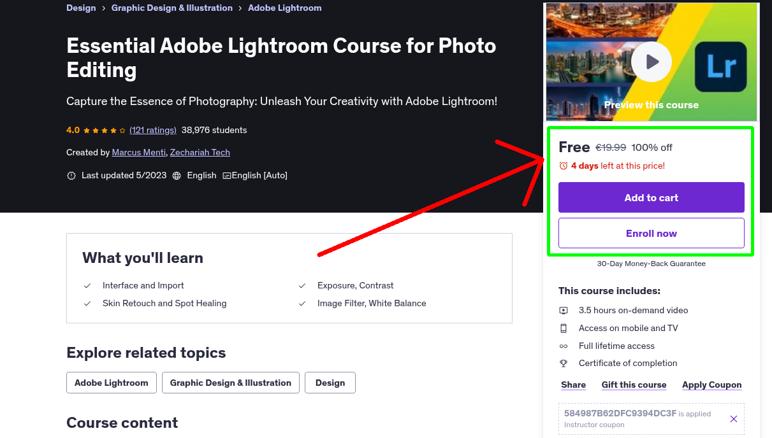Click the Enroll now button
772x438 pixels.
[x=652, y=233]
